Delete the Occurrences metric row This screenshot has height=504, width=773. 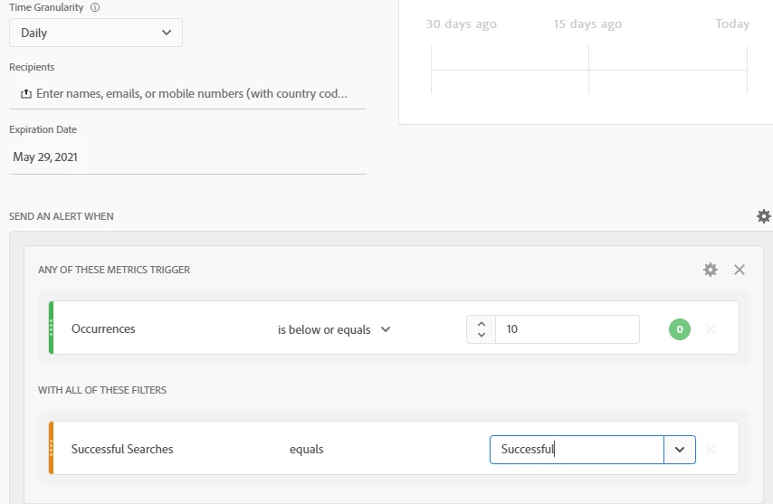[x=711, y=329]
